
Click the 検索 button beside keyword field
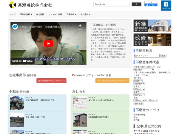(163, 56)
